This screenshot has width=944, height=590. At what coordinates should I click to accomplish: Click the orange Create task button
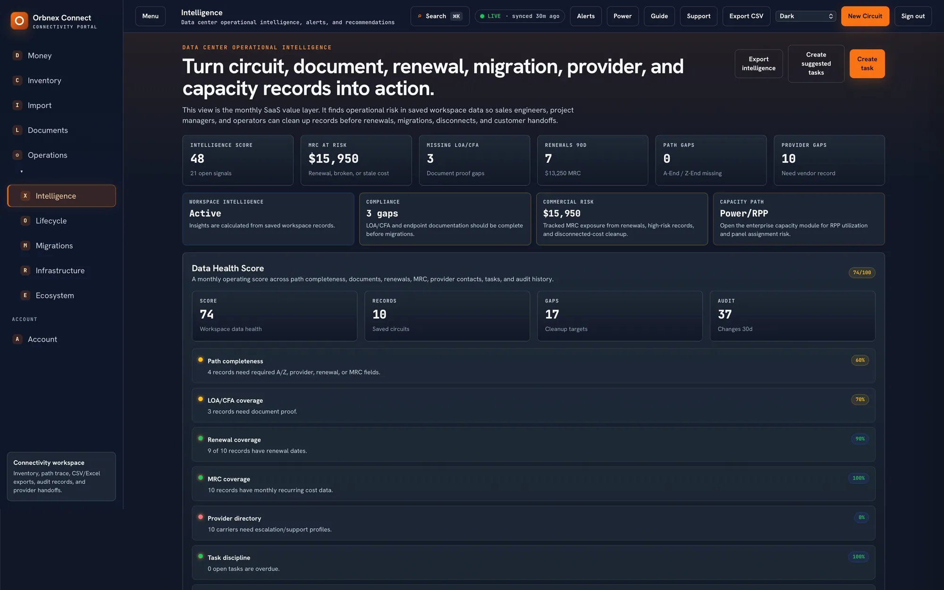point(867,64)
